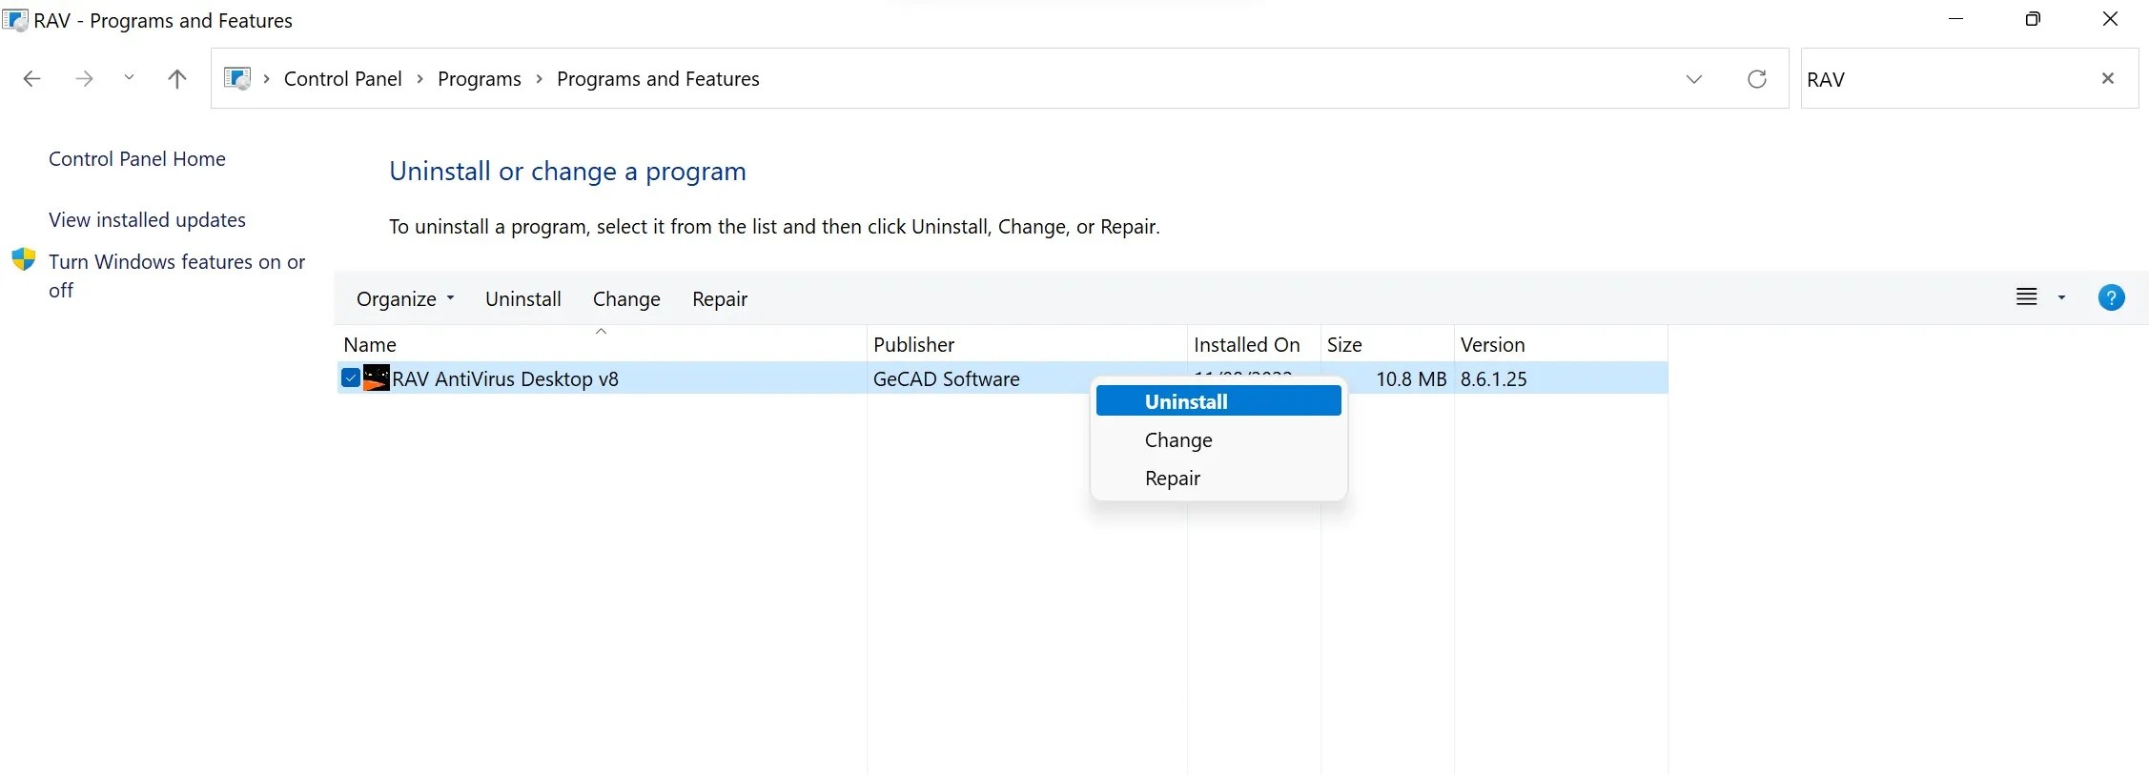
Task: Restore down the window
Action: pos(2033,19)
